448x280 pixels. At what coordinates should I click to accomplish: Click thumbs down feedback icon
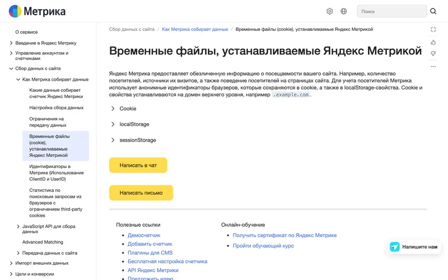click(433, 53)
